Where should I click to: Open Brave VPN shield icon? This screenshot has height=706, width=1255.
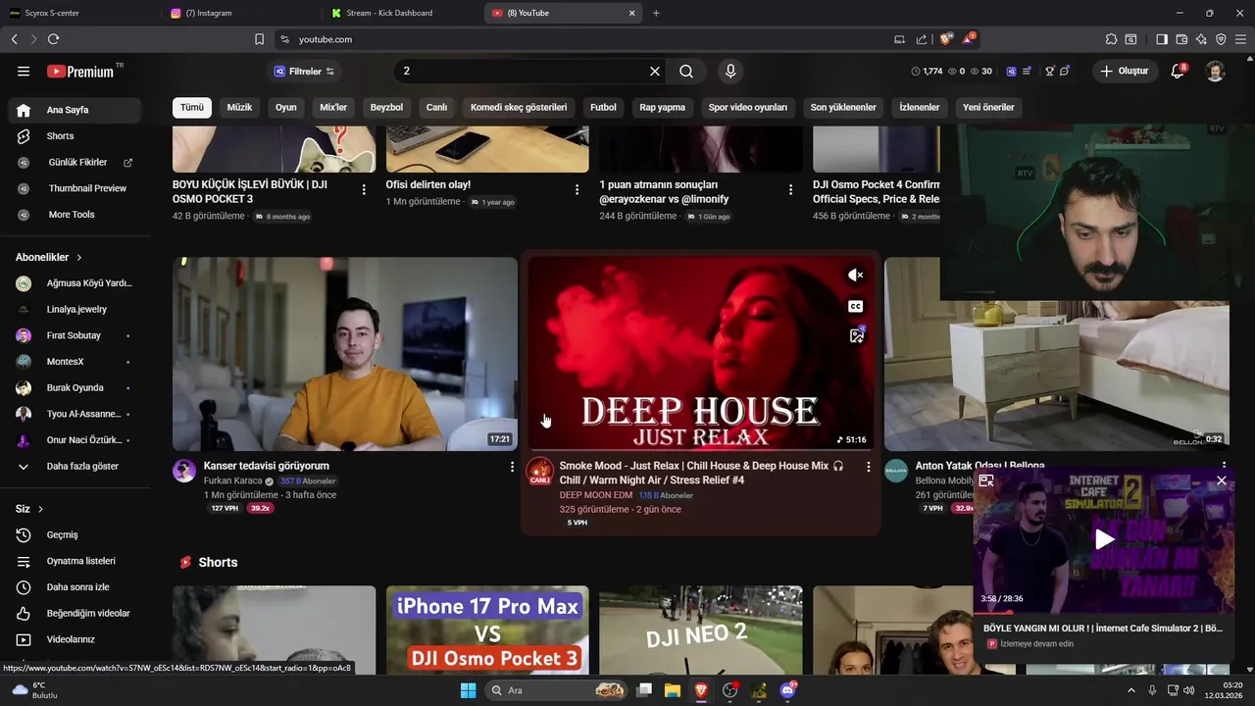tap(1221, 39)
